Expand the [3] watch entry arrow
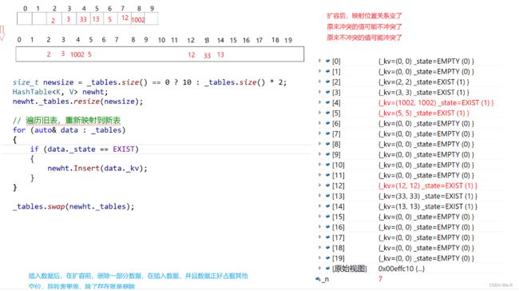 [319, 92]
